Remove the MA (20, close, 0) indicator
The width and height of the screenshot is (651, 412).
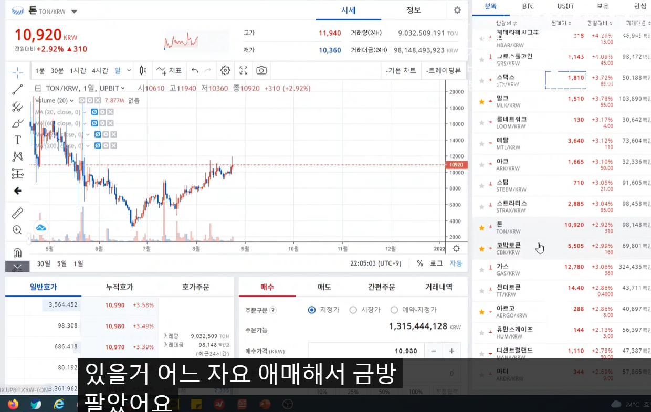point(111,112)
